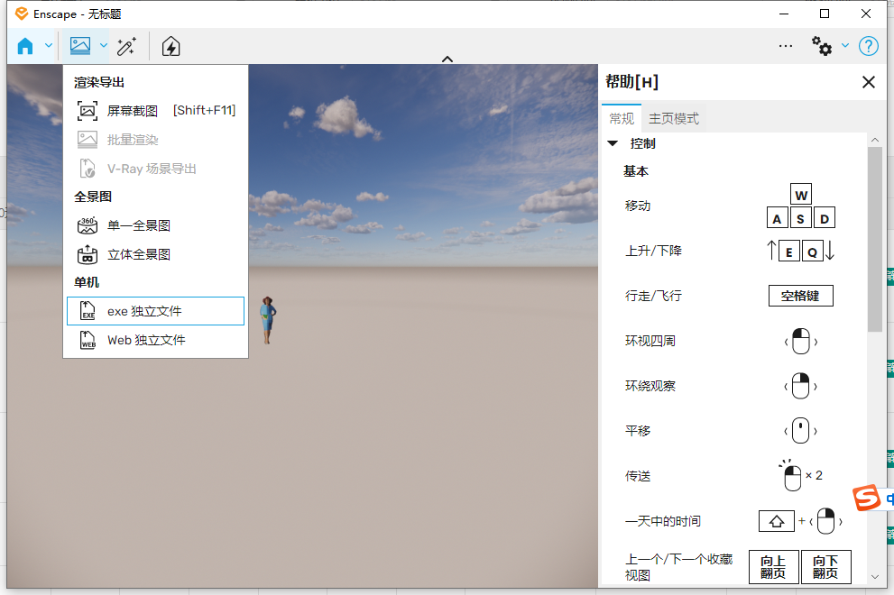Click the help panel scroll up arrow
The image size is (894, 595).
click(x=875, y=140)
